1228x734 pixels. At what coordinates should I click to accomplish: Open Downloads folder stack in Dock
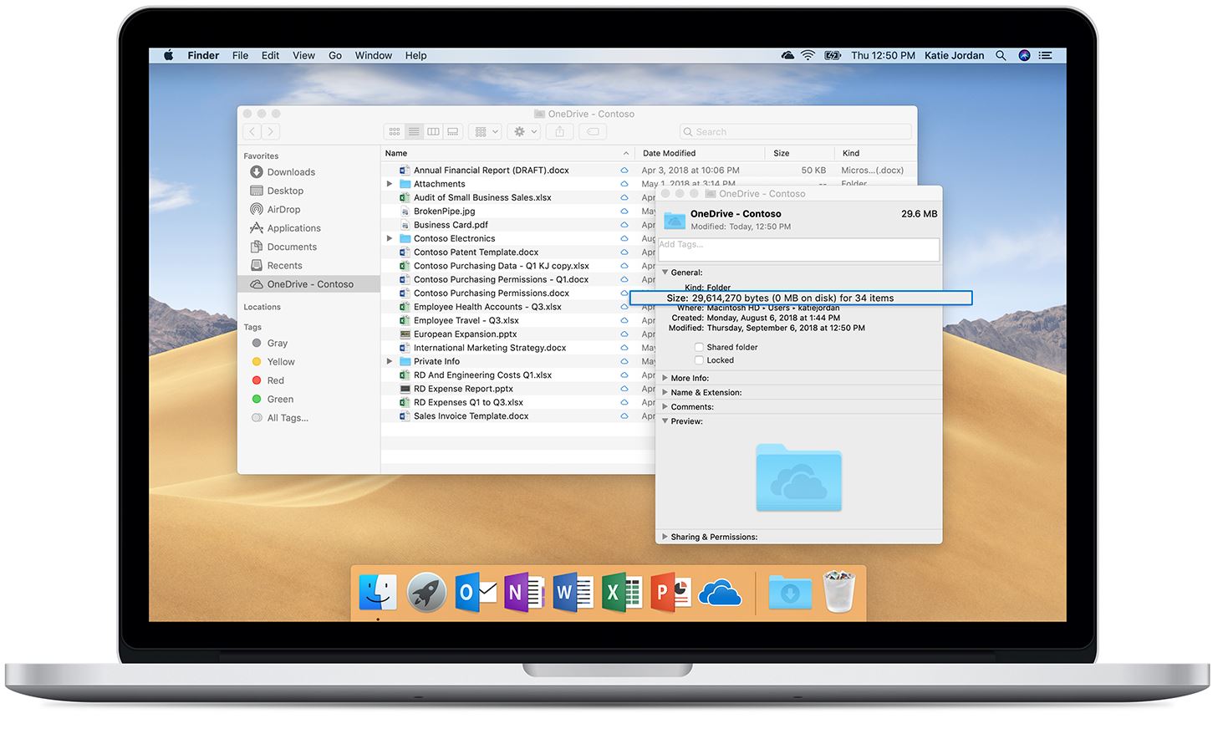point(790,593)
